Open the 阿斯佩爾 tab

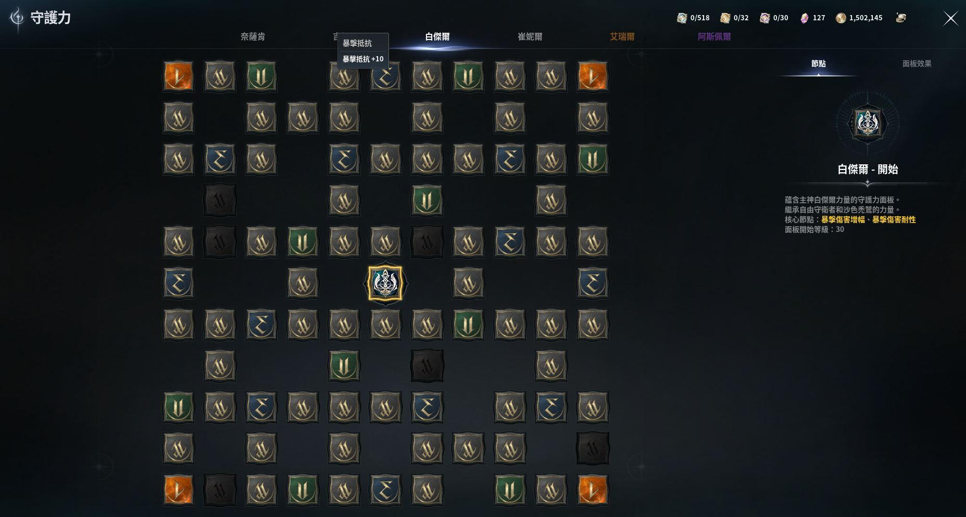[714, 36]
